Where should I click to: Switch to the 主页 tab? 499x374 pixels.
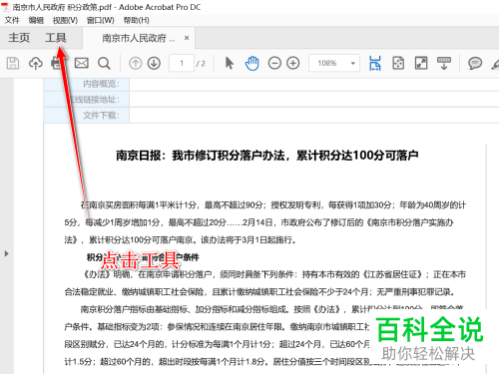[x=19, y=38]
